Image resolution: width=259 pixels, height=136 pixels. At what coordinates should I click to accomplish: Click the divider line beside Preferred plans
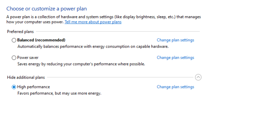(x=118, y=31)
